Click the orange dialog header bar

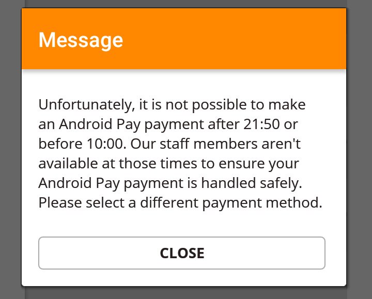pyautogui.click(x=184, y=39)
